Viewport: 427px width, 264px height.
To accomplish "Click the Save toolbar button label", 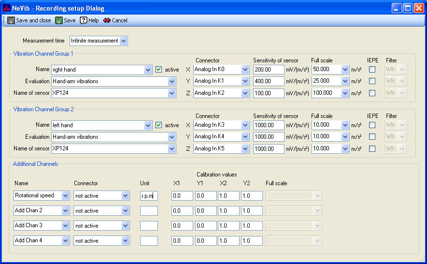I will 70,20.
